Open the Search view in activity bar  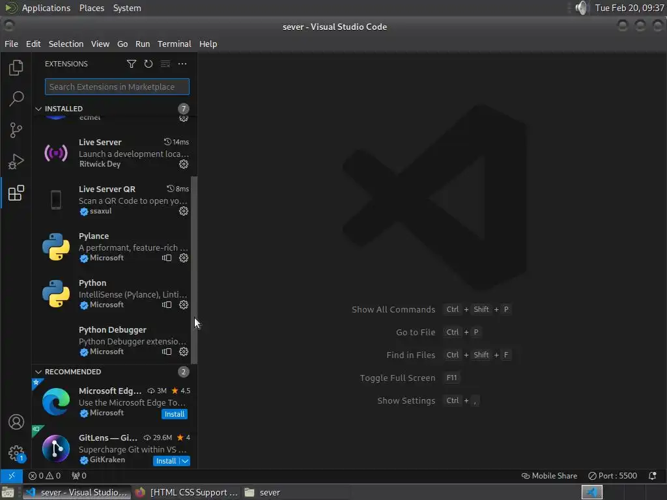pyautogui.click(x=16, y=99)
